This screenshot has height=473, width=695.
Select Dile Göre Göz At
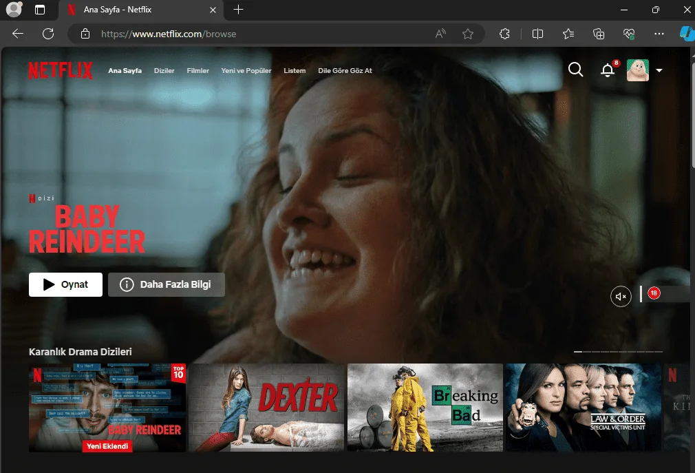pyautogui.click(x=345, y=70)
